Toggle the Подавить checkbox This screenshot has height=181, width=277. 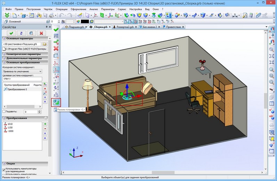[x=4, y=111]
